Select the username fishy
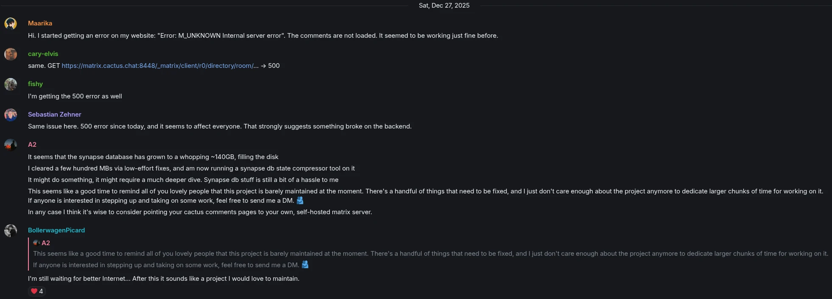 35,84
